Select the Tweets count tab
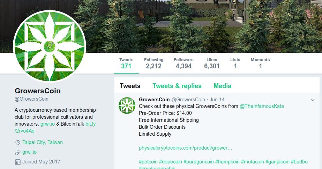The image size is (322, 169). click(x=126, y=64)
